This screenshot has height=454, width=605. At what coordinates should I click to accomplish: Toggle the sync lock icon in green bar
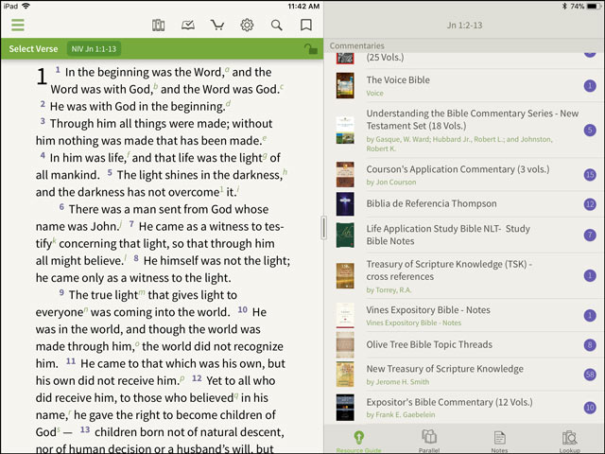(311, 49)
